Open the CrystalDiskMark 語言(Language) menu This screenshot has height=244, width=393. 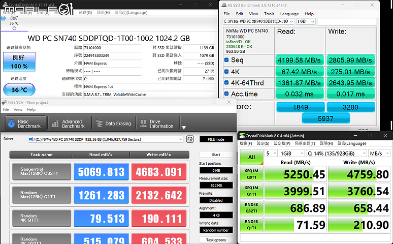351,143
